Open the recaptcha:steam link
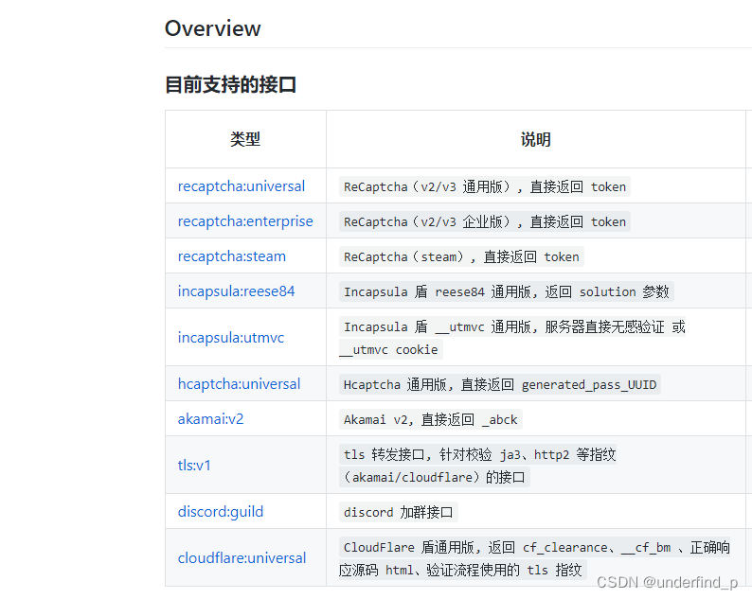This screenshot has height=599, width=752. [232, 255]
